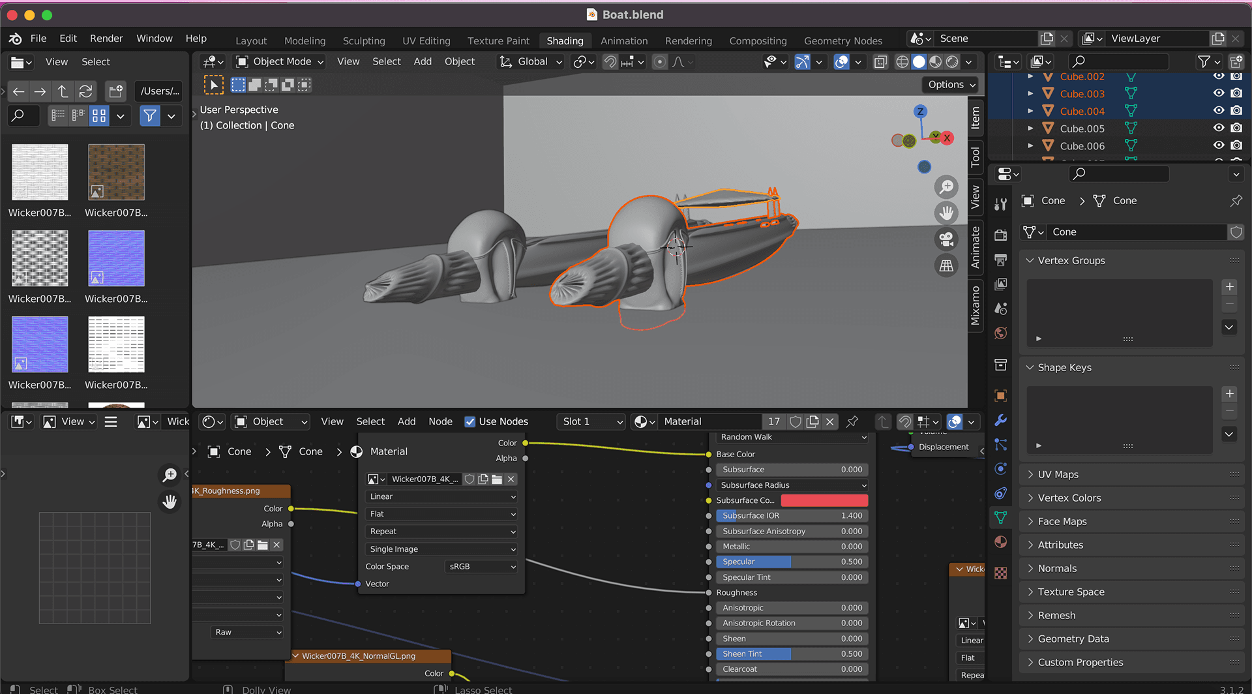Click the red Subsurface Color swatch
The width and height of the screenshot is (1252, 694).
point(824,500)
